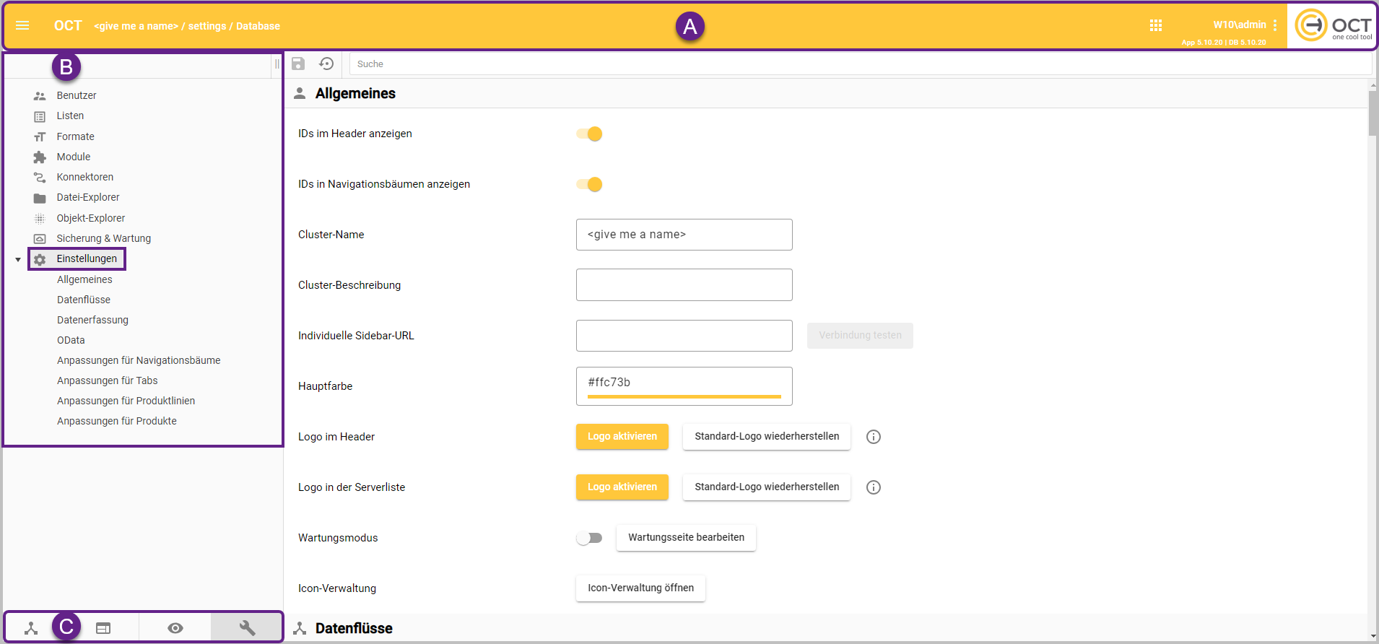
Task: Switch to the eye view tab at the bottom
Action: coord(175,628)
